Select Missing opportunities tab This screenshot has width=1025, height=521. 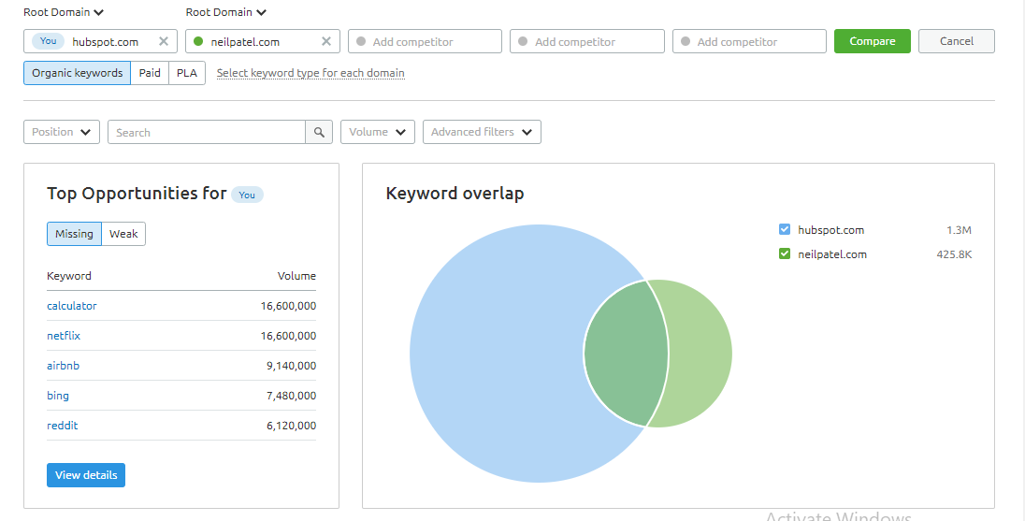point(74,234)
